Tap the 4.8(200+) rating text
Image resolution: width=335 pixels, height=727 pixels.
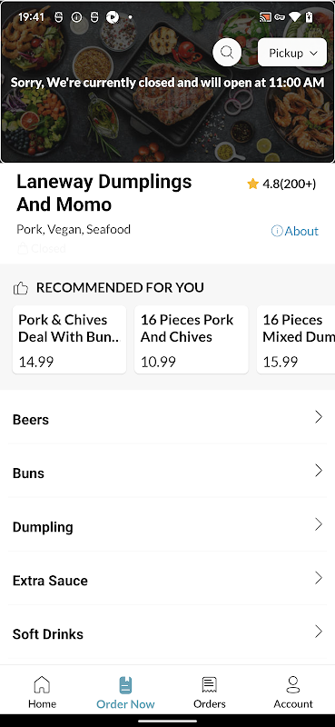coord(289,184)
